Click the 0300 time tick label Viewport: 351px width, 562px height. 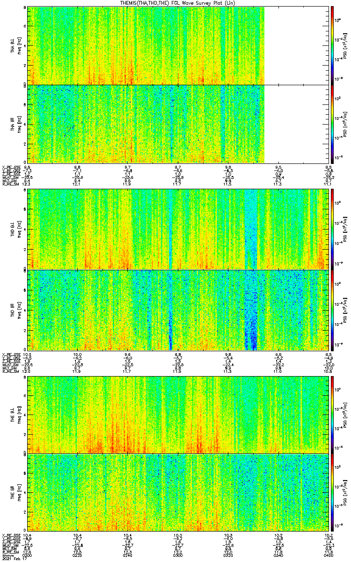tap(178, 555)
